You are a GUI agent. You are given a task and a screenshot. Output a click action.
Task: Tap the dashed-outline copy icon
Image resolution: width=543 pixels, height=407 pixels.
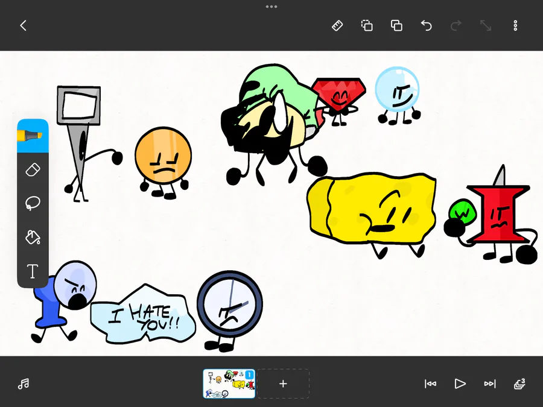pos(367,25)
